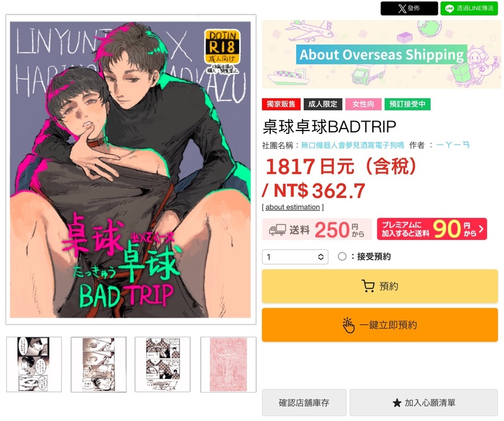The image size is (504, 421).
Task: Click the green 預訂接受中 tag
Action: (407, 104)
